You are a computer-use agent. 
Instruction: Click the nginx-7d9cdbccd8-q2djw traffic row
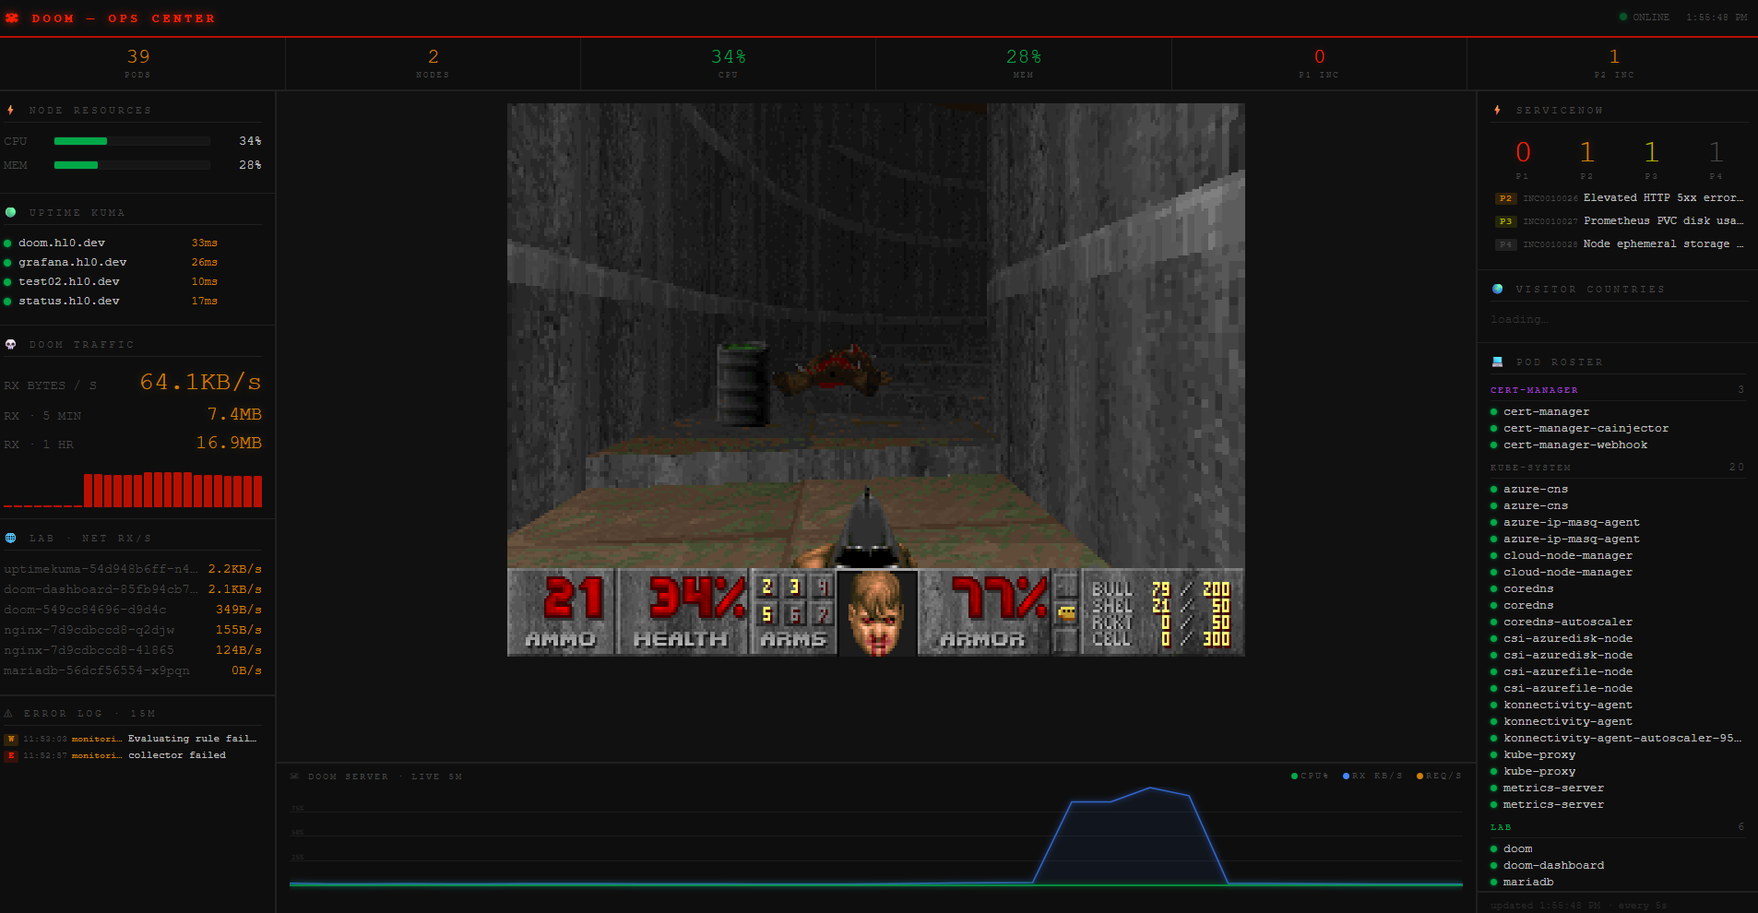(133, 630)
